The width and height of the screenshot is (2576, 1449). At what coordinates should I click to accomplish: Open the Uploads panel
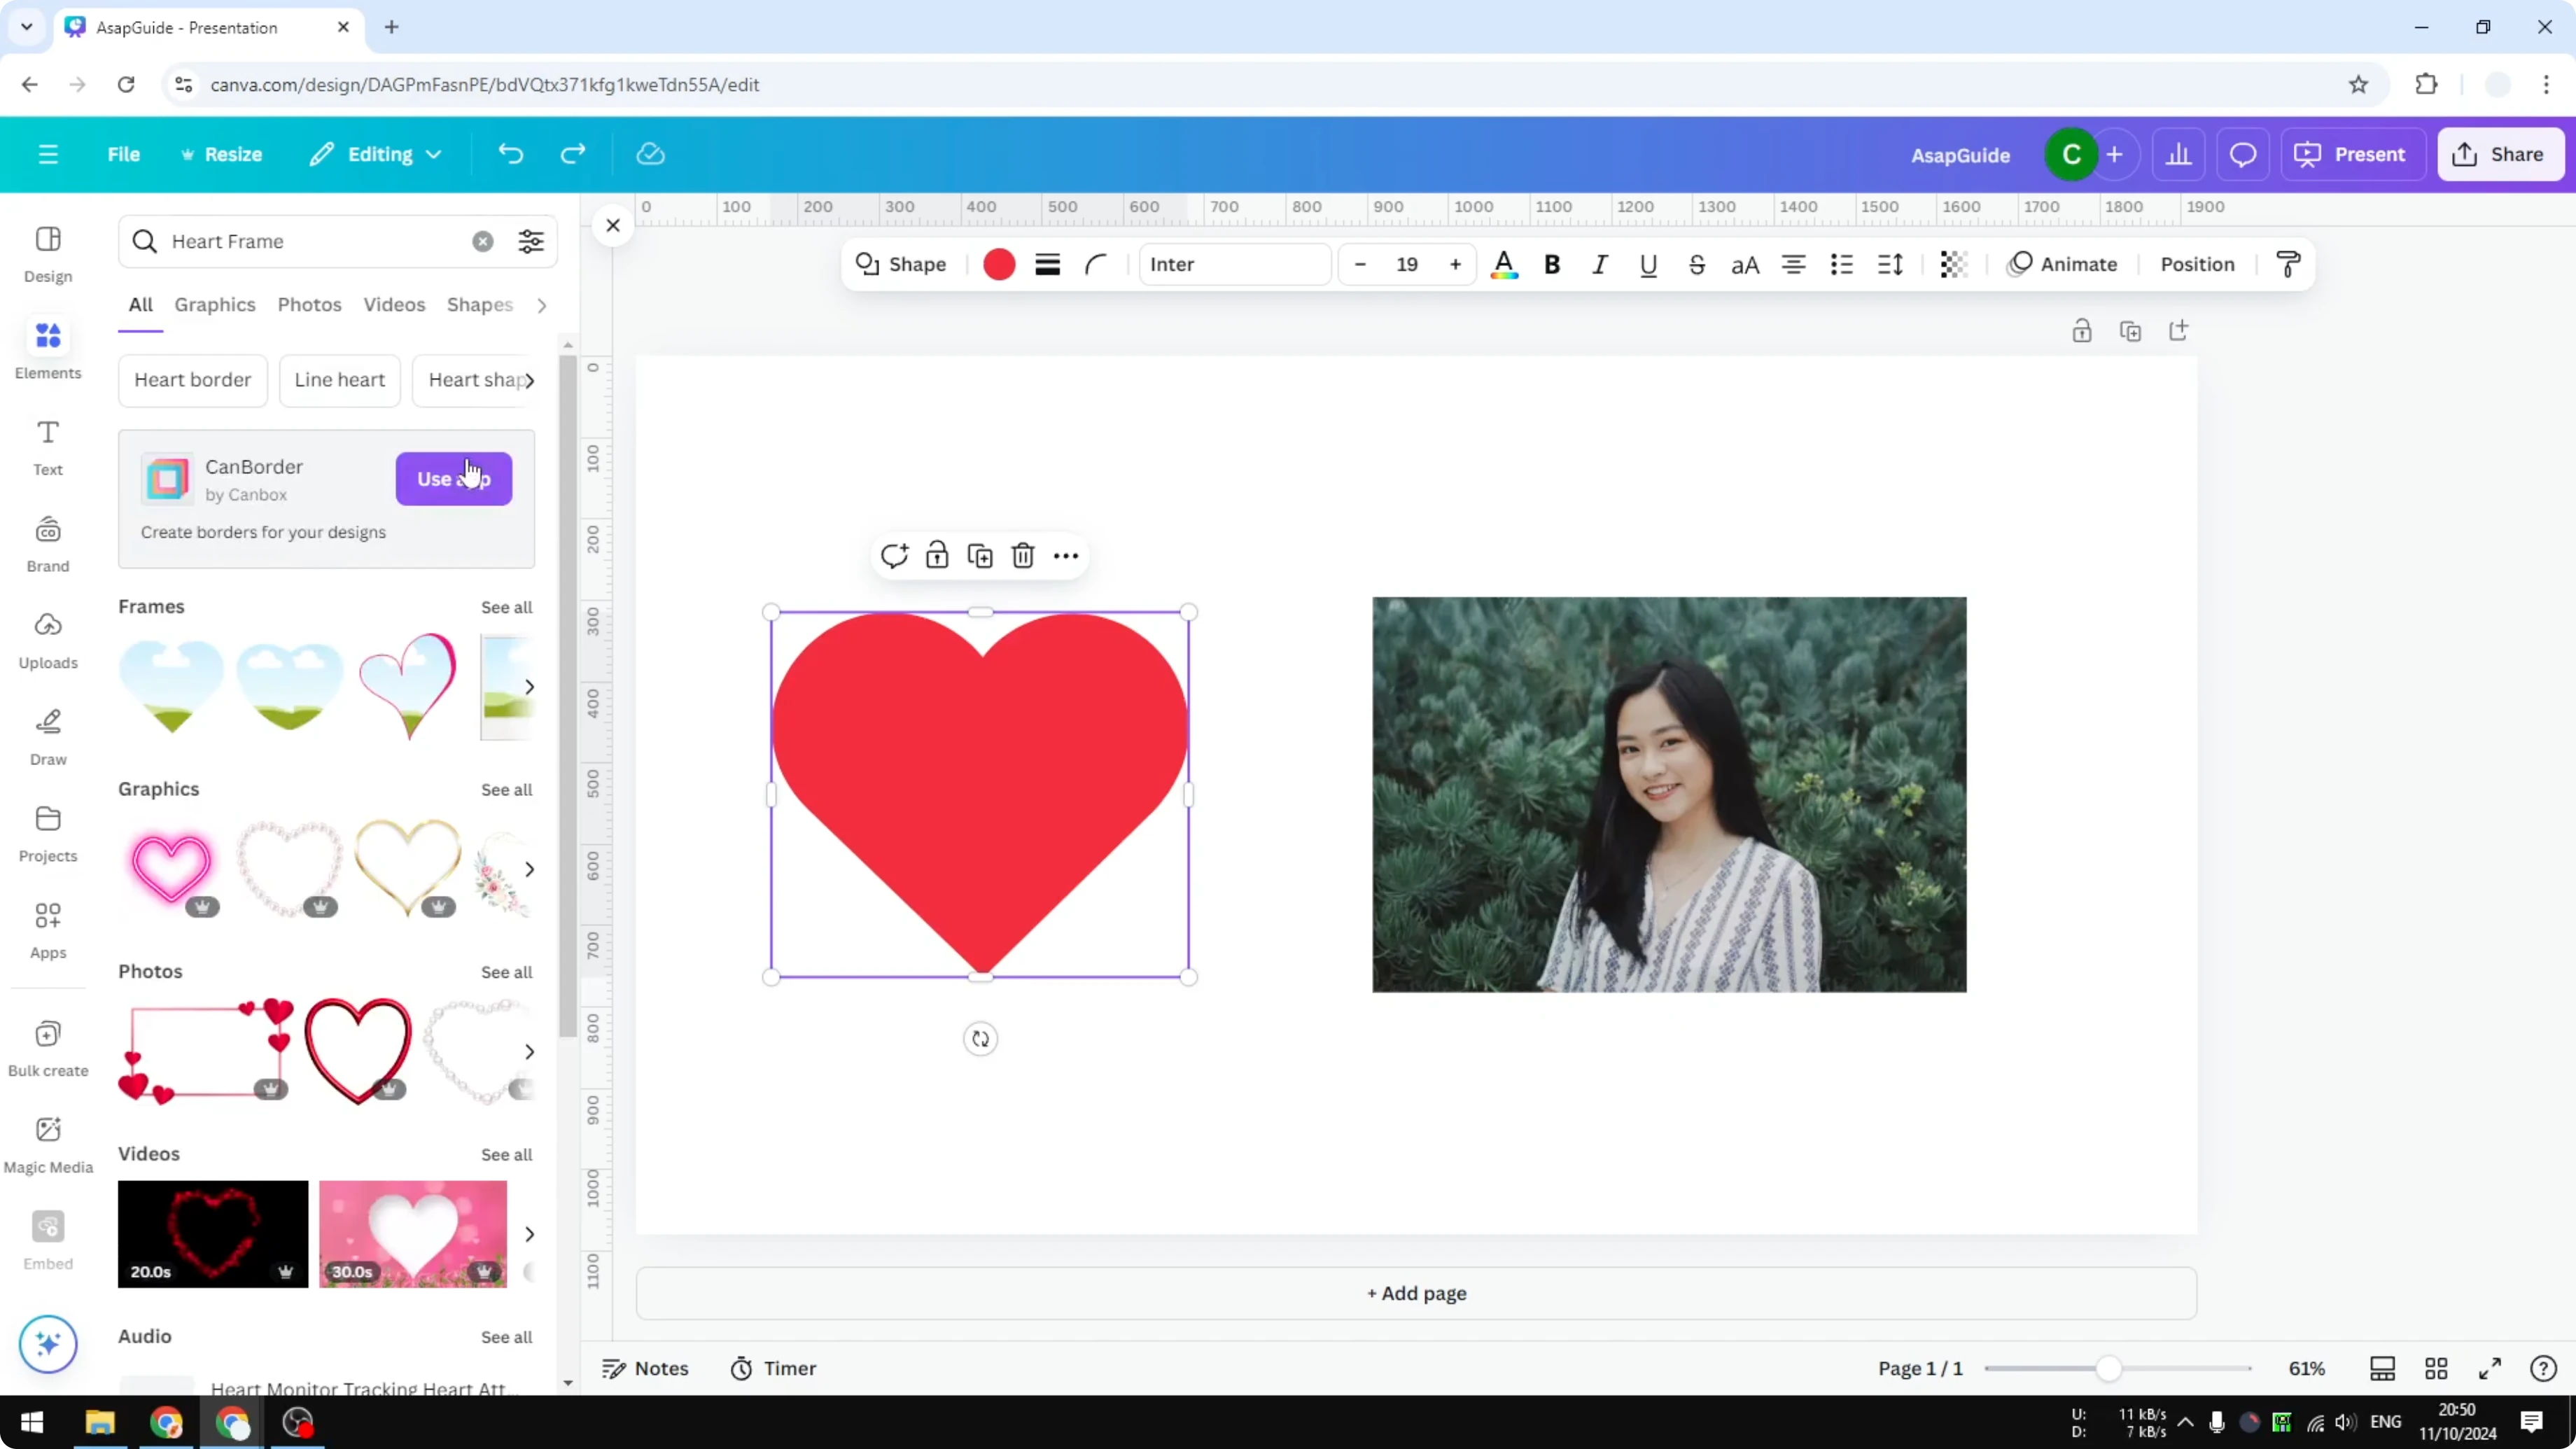pyautogui.click(x=47, y=640)
